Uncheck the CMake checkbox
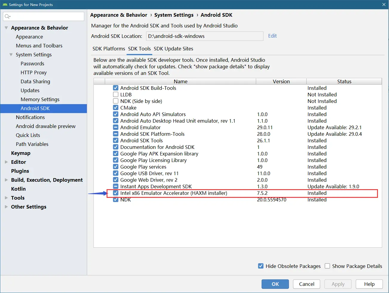The width and height of the screenshot is (389, 293). [116, 108]
